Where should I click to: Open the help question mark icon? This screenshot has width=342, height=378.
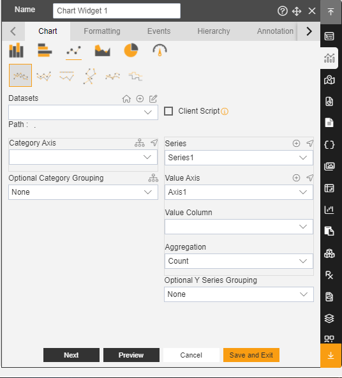pyautogui.click(x=283, y=11)
